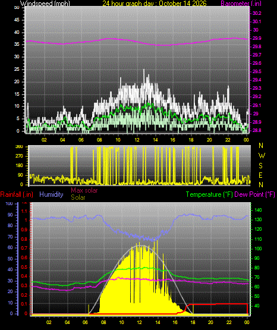
Task: Click hour label '12' under the solar graph
Action: click(x=140, y=322)
